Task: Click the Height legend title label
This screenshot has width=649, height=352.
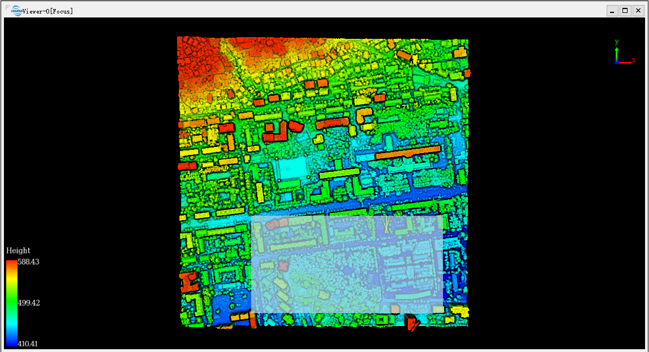Action: [x=18, y=251]
